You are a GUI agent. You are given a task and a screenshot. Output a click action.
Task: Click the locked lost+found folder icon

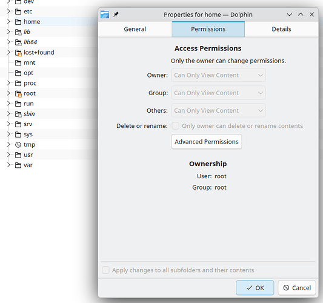coord(18,53)
